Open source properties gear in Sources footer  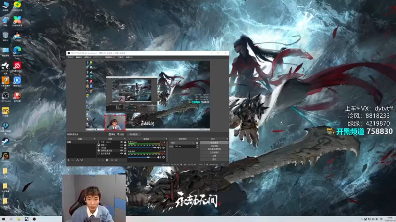(x=107, y=160)
